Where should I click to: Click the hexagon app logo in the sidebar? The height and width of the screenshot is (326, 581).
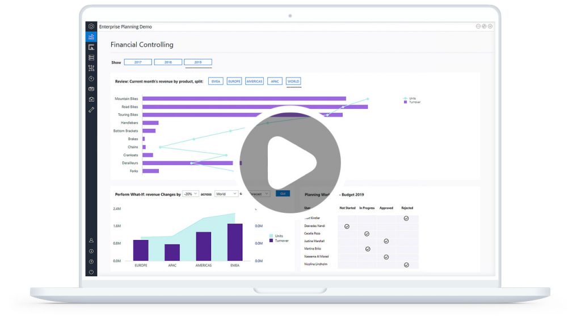(91, 27)
